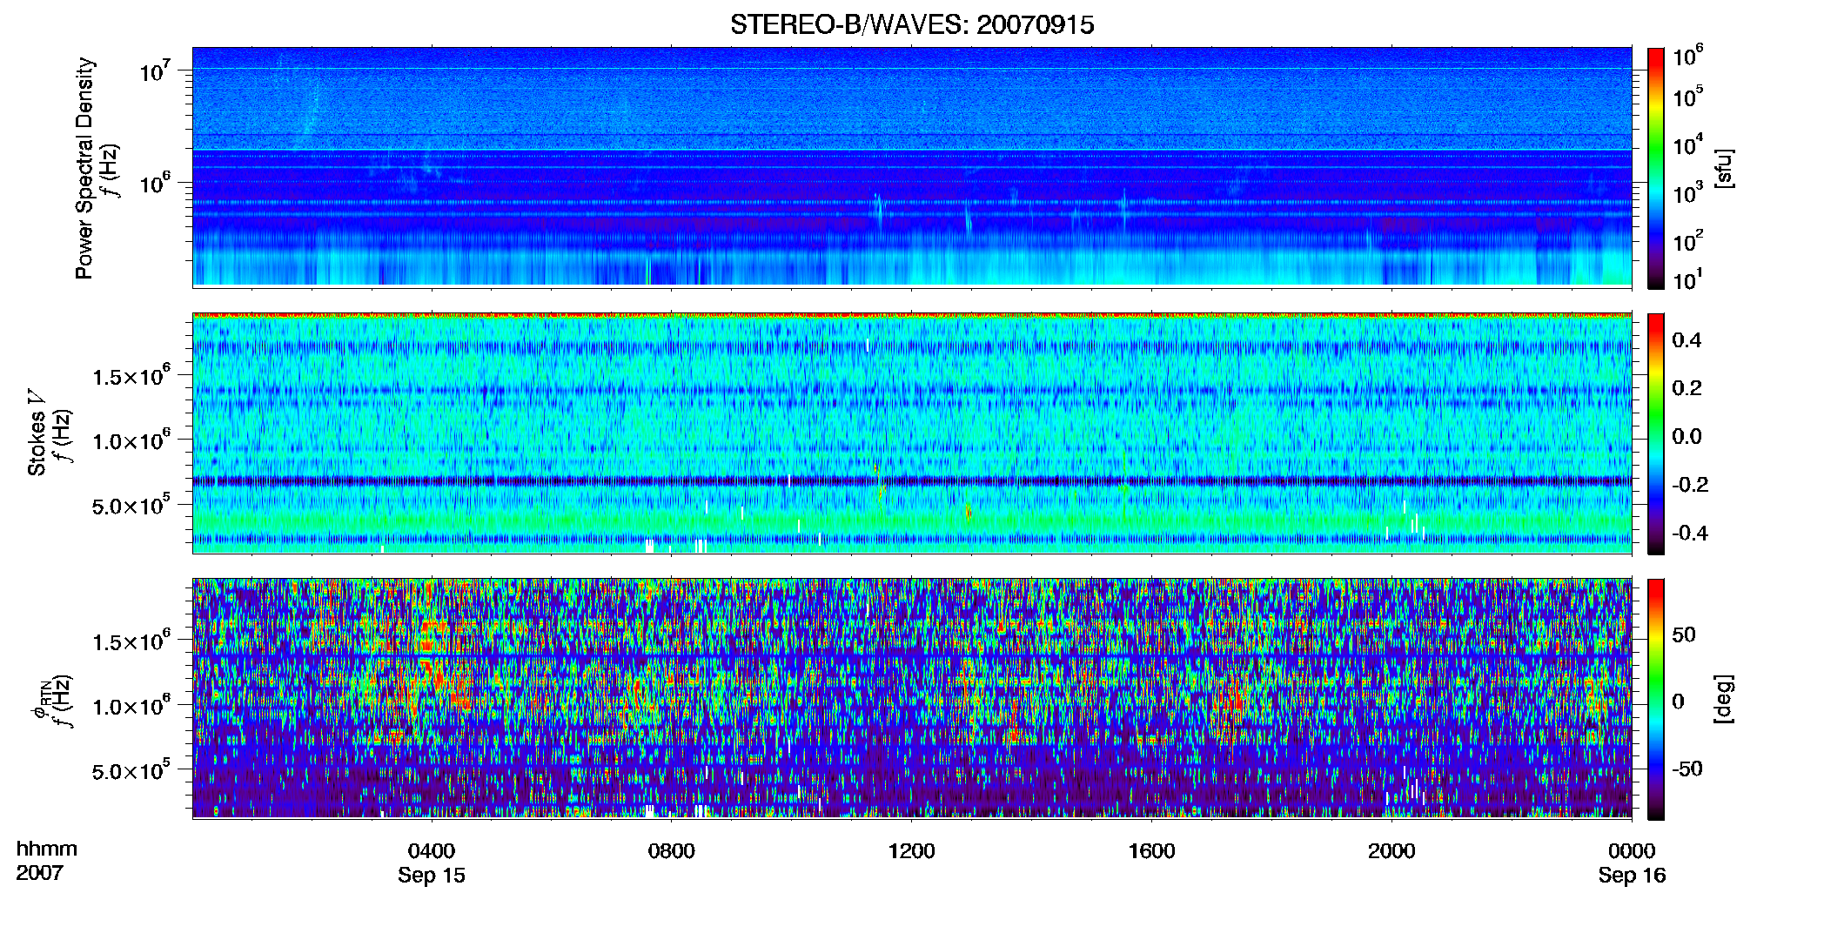Click the Stokes V colorbar
The image size is (1824, 940).
point(1656,433)
